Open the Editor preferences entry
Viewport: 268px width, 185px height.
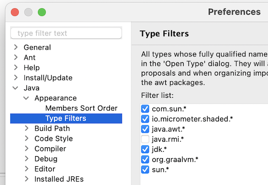pos(45,169)
